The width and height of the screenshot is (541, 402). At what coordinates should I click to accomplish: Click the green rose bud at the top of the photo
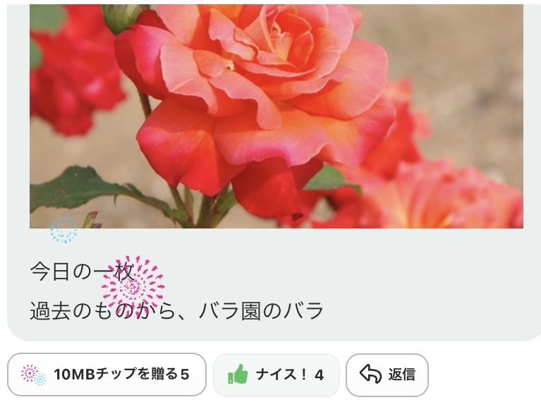tap(124, 17)
